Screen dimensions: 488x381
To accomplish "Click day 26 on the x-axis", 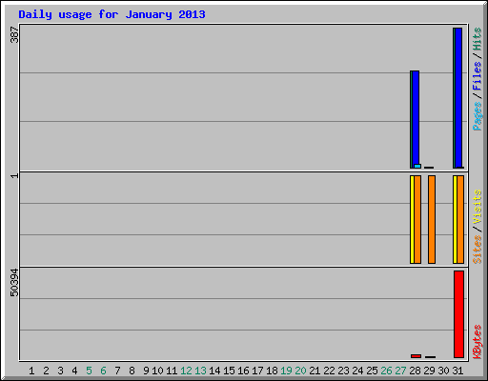I will pos(386,371).
